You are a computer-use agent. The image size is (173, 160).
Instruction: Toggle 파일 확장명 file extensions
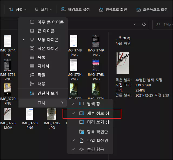pos(90,141)
